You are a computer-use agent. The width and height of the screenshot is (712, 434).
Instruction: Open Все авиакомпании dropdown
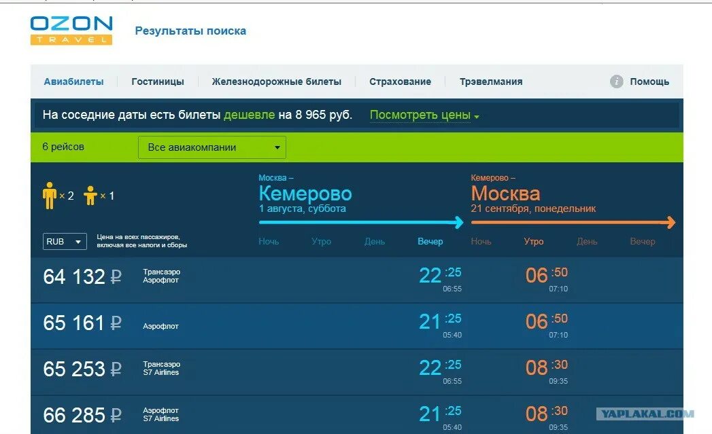click(x=212, y=147)
